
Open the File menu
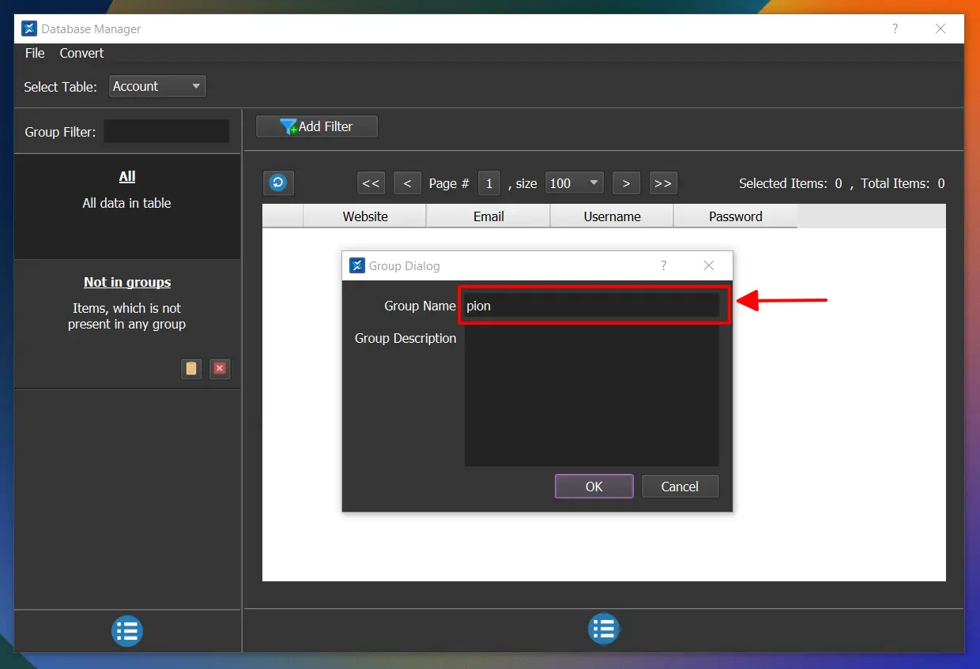tap(35, 53)
